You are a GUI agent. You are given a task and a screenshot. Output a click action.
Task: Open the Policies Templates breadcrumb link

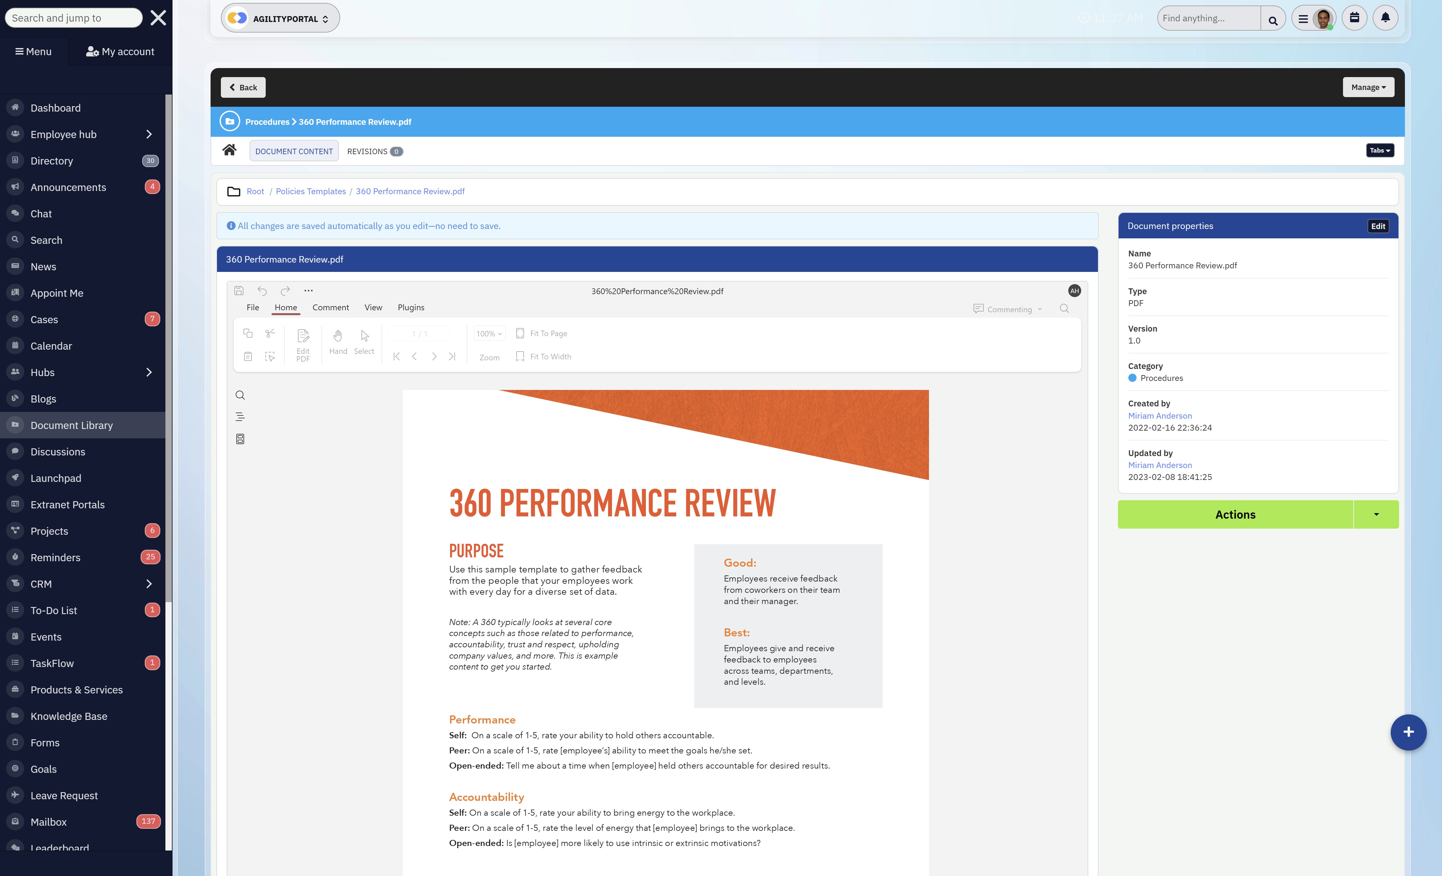[311, 192]
